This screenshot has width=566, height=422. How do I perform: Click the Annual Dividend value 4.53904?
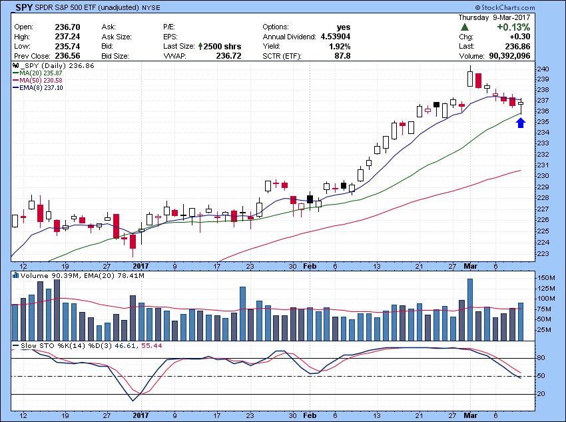click(x=336, y=37)
